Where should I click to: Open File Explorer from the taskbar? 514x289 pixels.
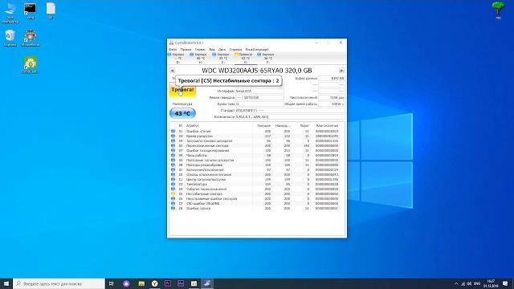pyautogui.click(x=141, y=283)
